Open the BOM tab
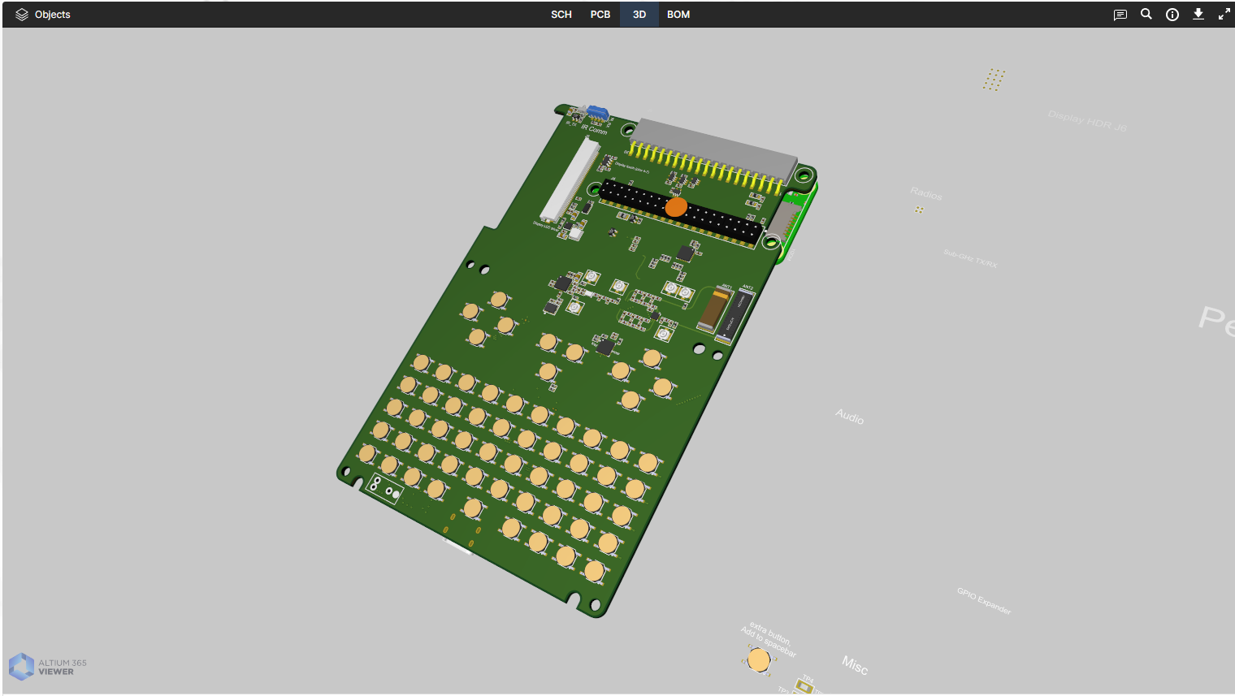 click(678, 15)
